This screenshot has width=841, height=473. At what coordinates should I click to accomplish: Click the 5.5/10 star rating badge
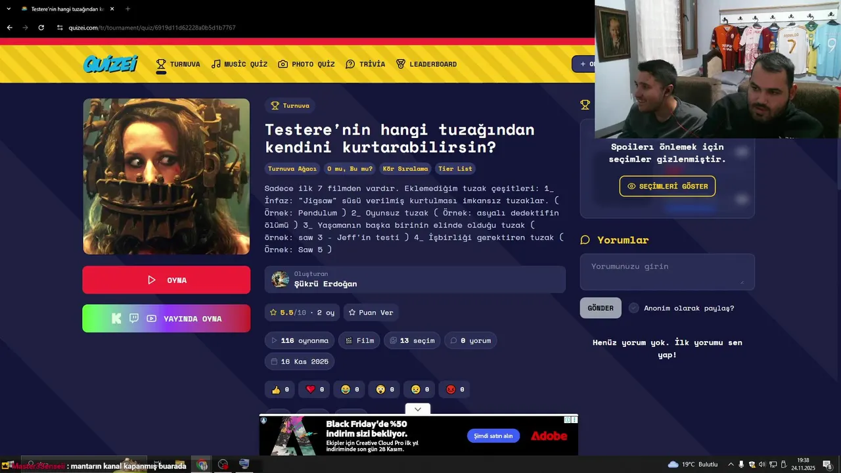tap(302, 312)
